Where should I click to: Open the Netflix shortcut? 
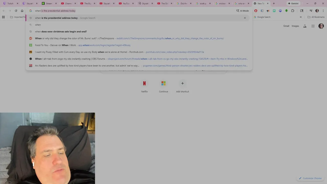(144, 86)
